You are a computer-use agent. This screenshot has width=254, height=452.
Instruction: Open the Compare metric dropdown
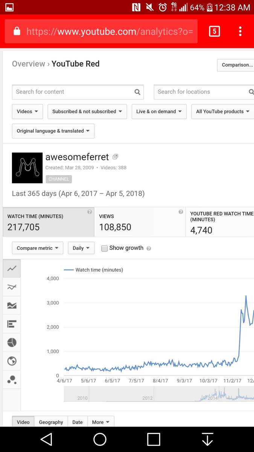click(38, 248)
